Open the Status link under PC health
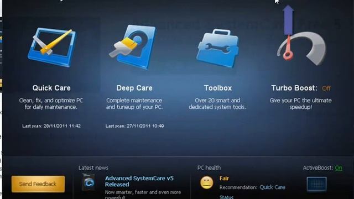354x199 pixels. click(226, 197)
